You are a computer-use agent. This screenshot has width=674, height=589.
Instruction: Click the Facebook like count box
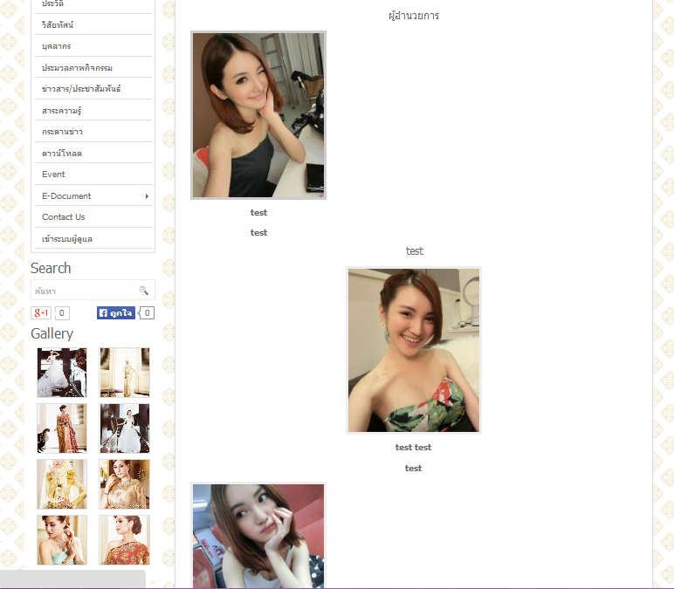point(147,312)
